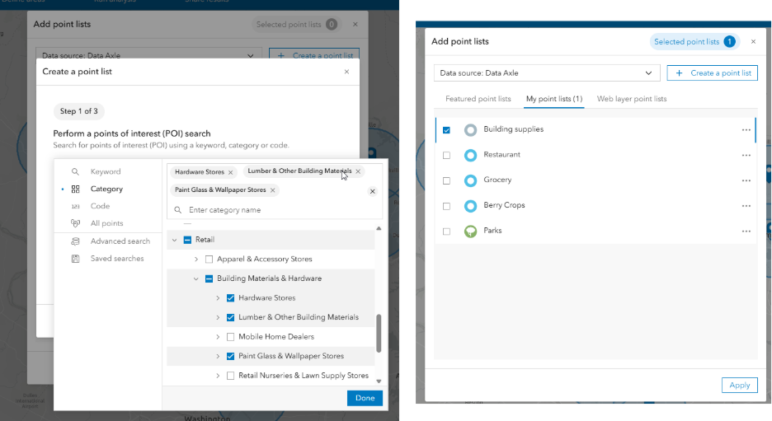The image size is (772, 421).
Task: Click Selected point lists badge showing 1
Action: 694,42
